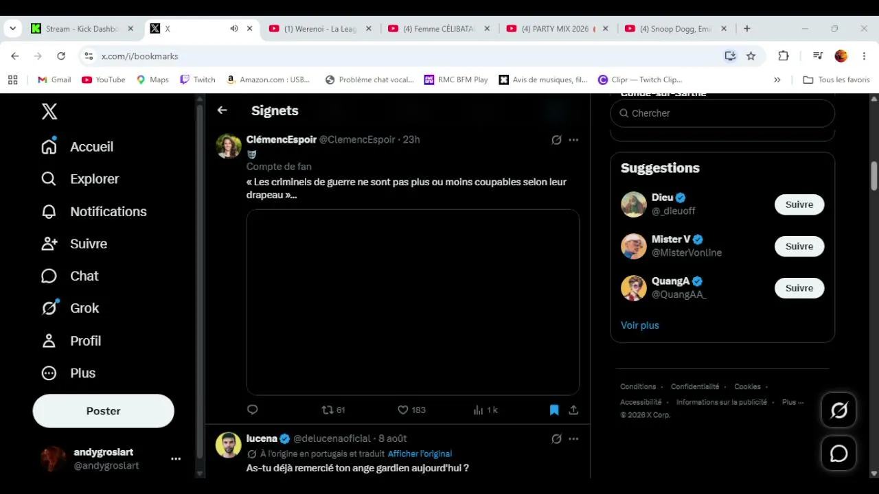Reload the current page

61,56
